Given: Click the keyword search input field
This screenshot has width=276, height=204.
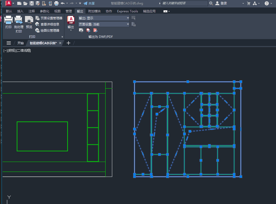Looking at the screenshot, I should [x=185, y=3].
